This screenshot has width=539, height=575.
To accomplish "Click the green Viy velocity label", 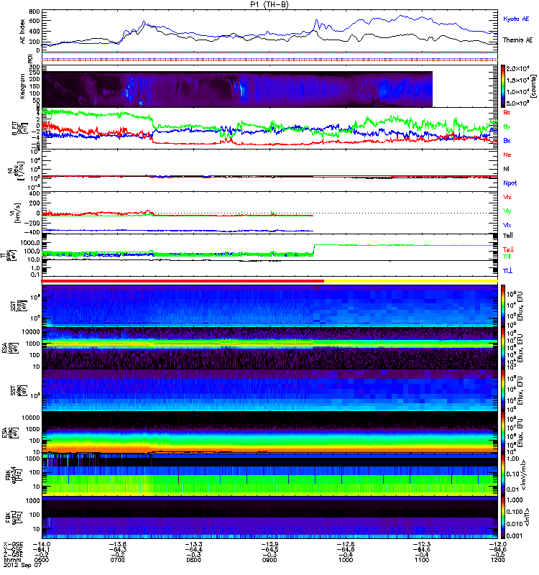I will [507, 211].
